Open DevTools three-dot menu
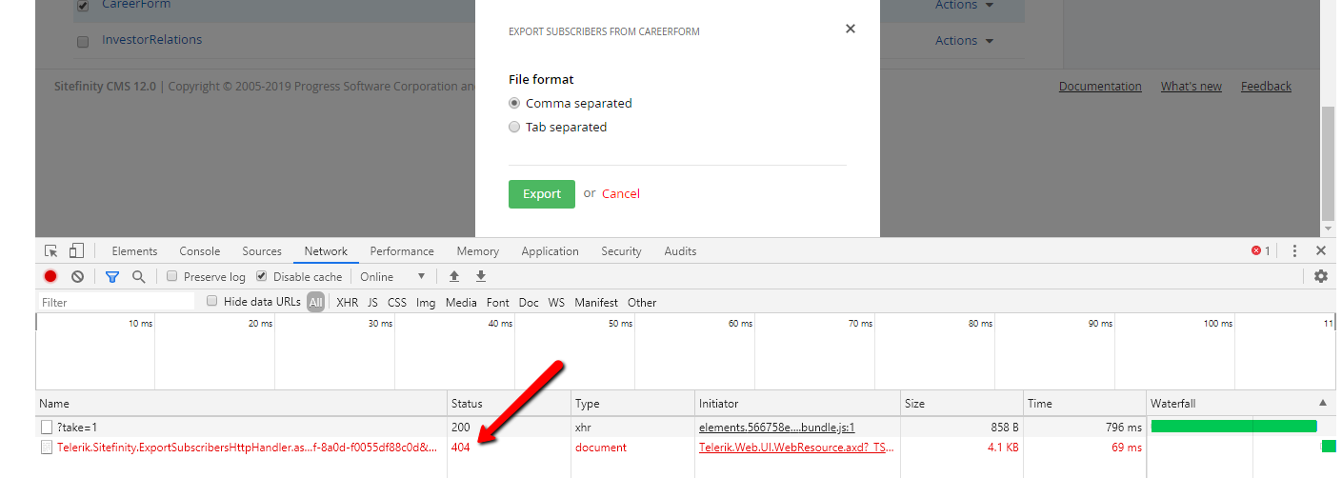 1294,251
